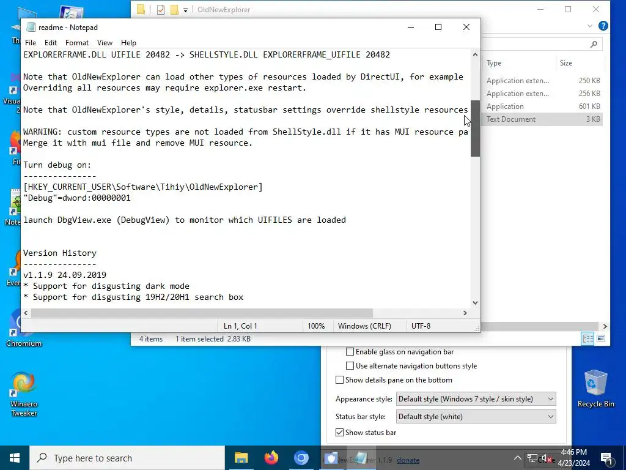Click the Notepad taskbar icon
This screenshot has width=626, height=470.
361,458
